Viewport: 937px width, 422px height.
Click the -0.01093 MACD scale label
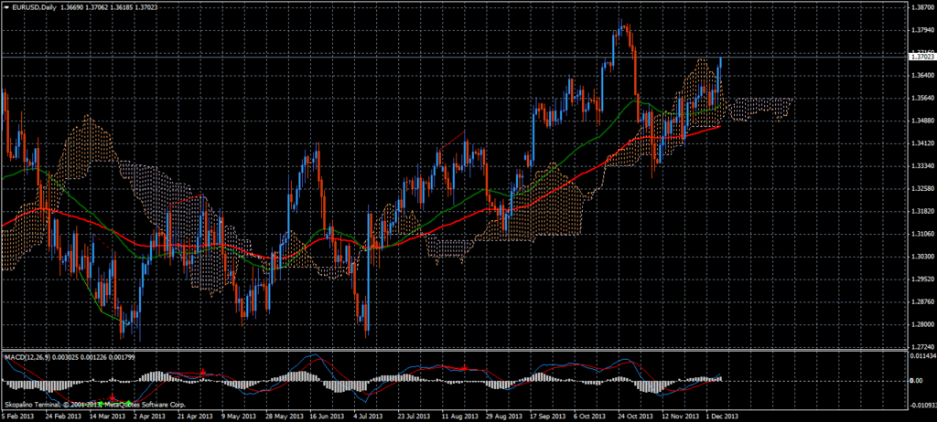pos(921,403)
